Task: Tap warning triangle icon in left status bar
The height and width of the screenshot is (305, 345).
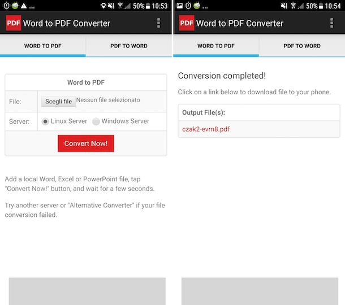Action: [x=24, y=6]
